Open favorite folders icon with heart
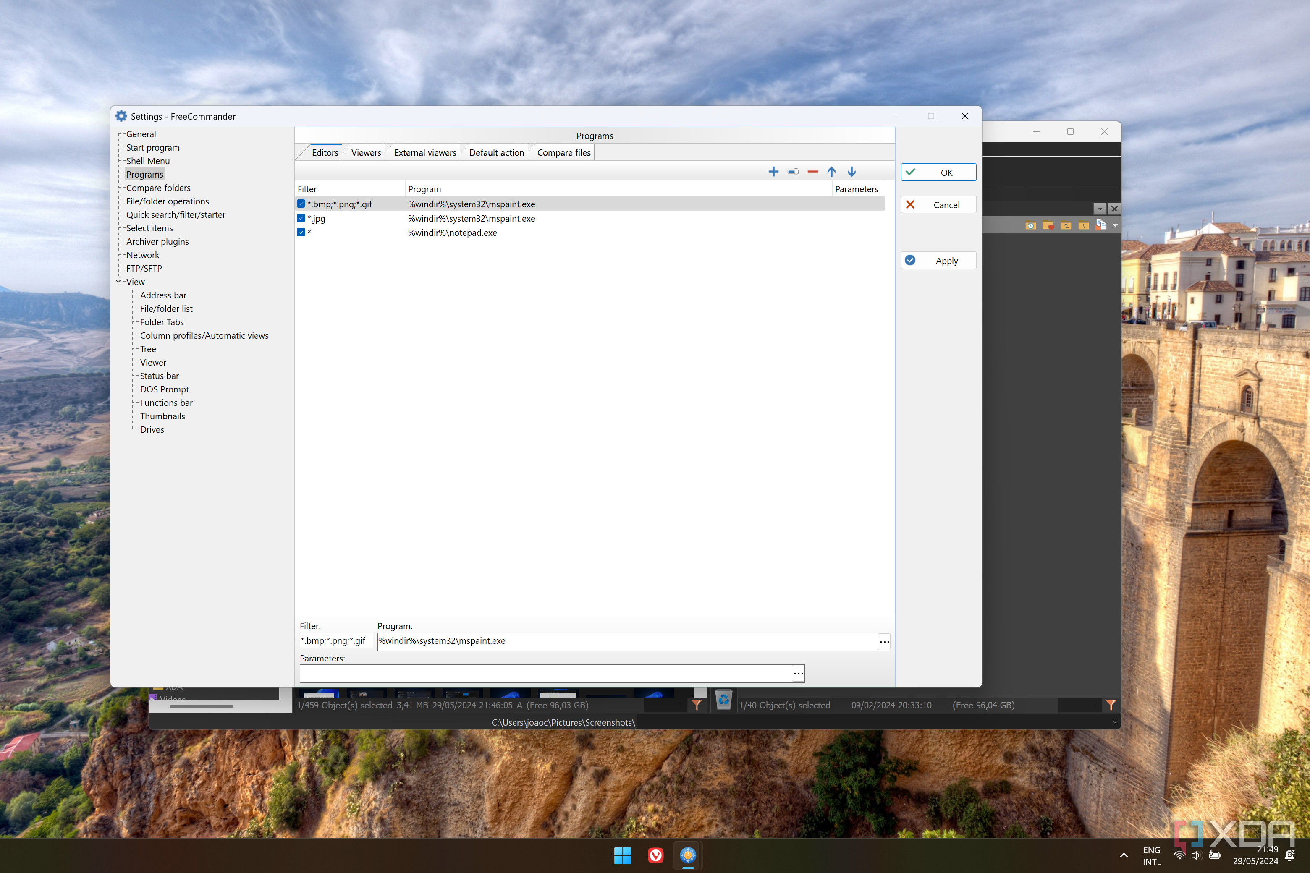This screenshot has width=1310, height=873. coord(1048,225)
